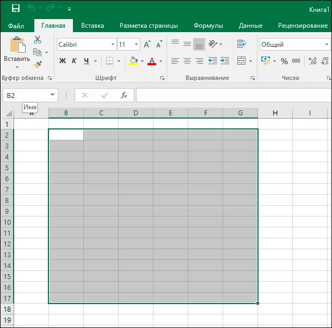Copy selection with the copy icon
The height and width of the screenshot is (328, 332).
pos(37,52)
